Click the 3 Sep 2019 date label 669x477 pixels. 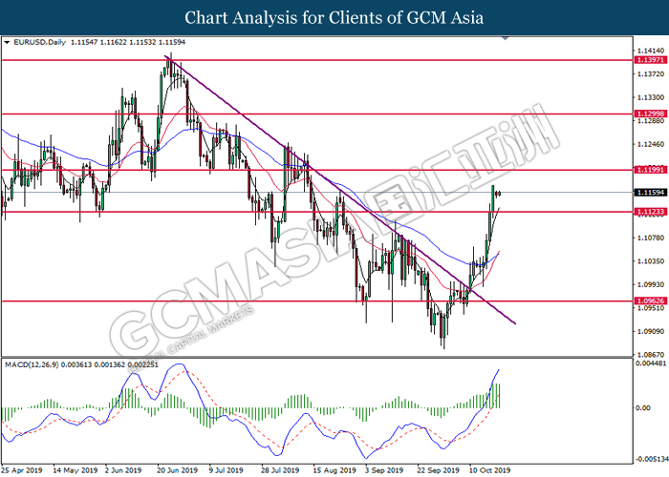(384, 470)
